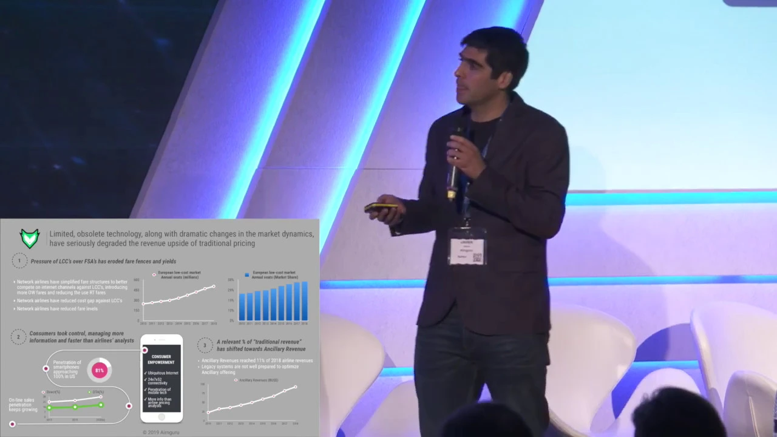The image size is (777, 437).
Task: Select 'CONSUMER EMPOWERMENT' title on phone graphic
Action: click(161, 359)
